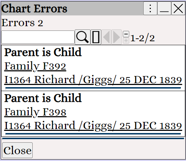Click the magnifying glass search icon

point(82,37)
